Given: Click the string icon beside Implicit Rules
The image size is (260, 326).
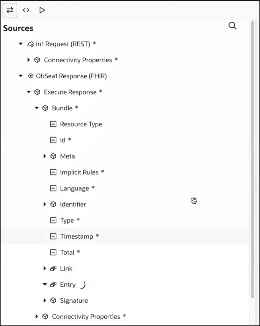Looking at the screenshot, I should point(53,172).
